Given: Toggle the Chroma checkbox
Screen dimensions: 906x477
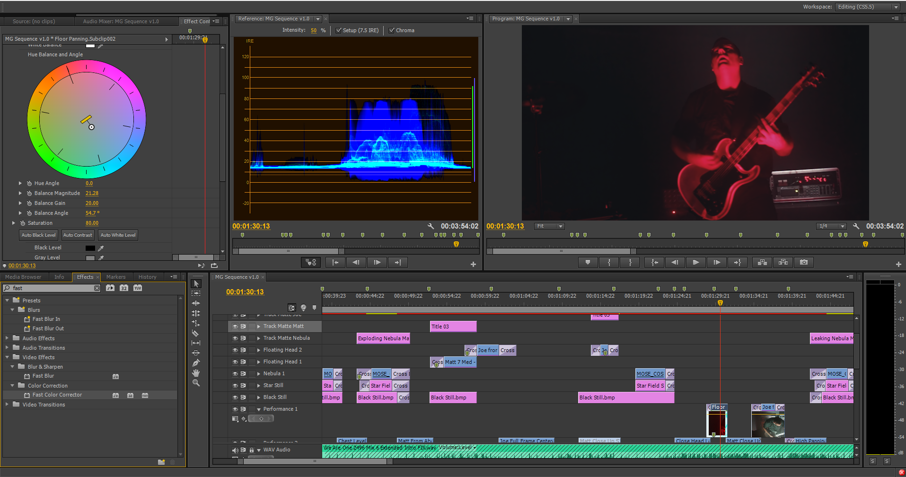Looking at the screenshot, I should 391,30.
